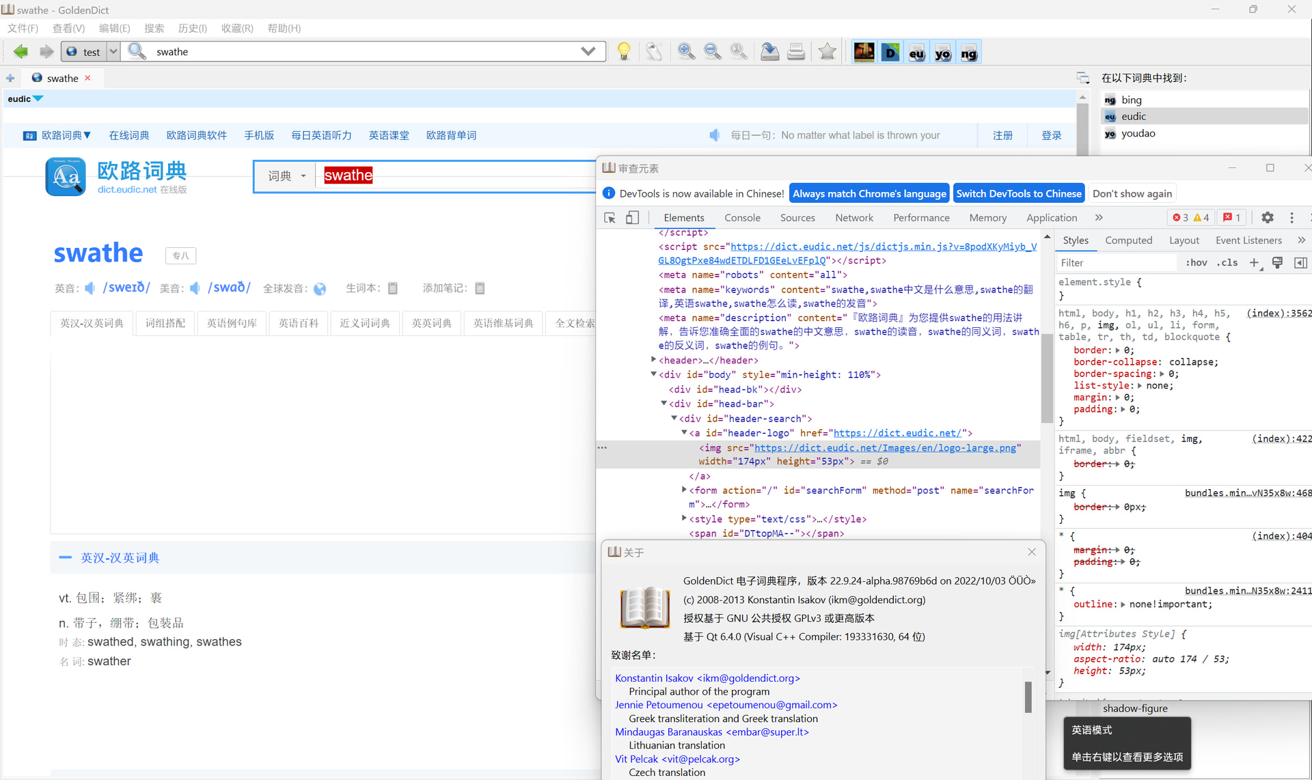Open the 历史(I) menu
The image size is (1312, 780).
point(192,28)
